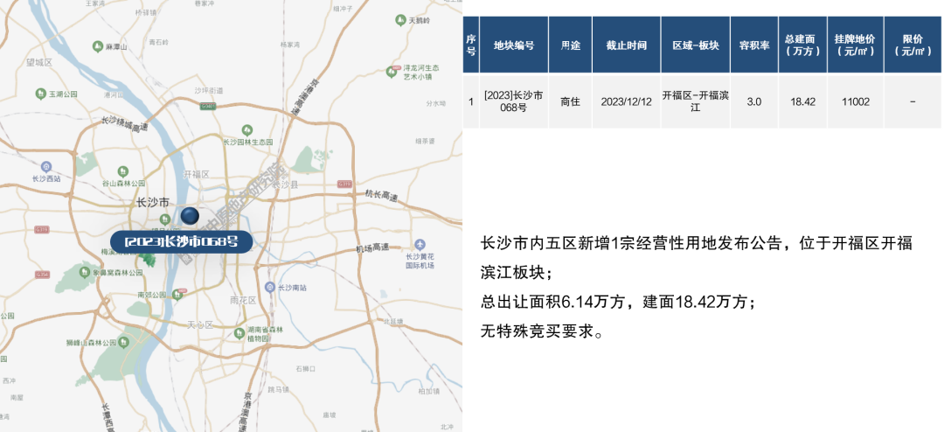Select the 开福区-开福滨江 cell
The image size is (944, 432).
[x=696, y=101]
